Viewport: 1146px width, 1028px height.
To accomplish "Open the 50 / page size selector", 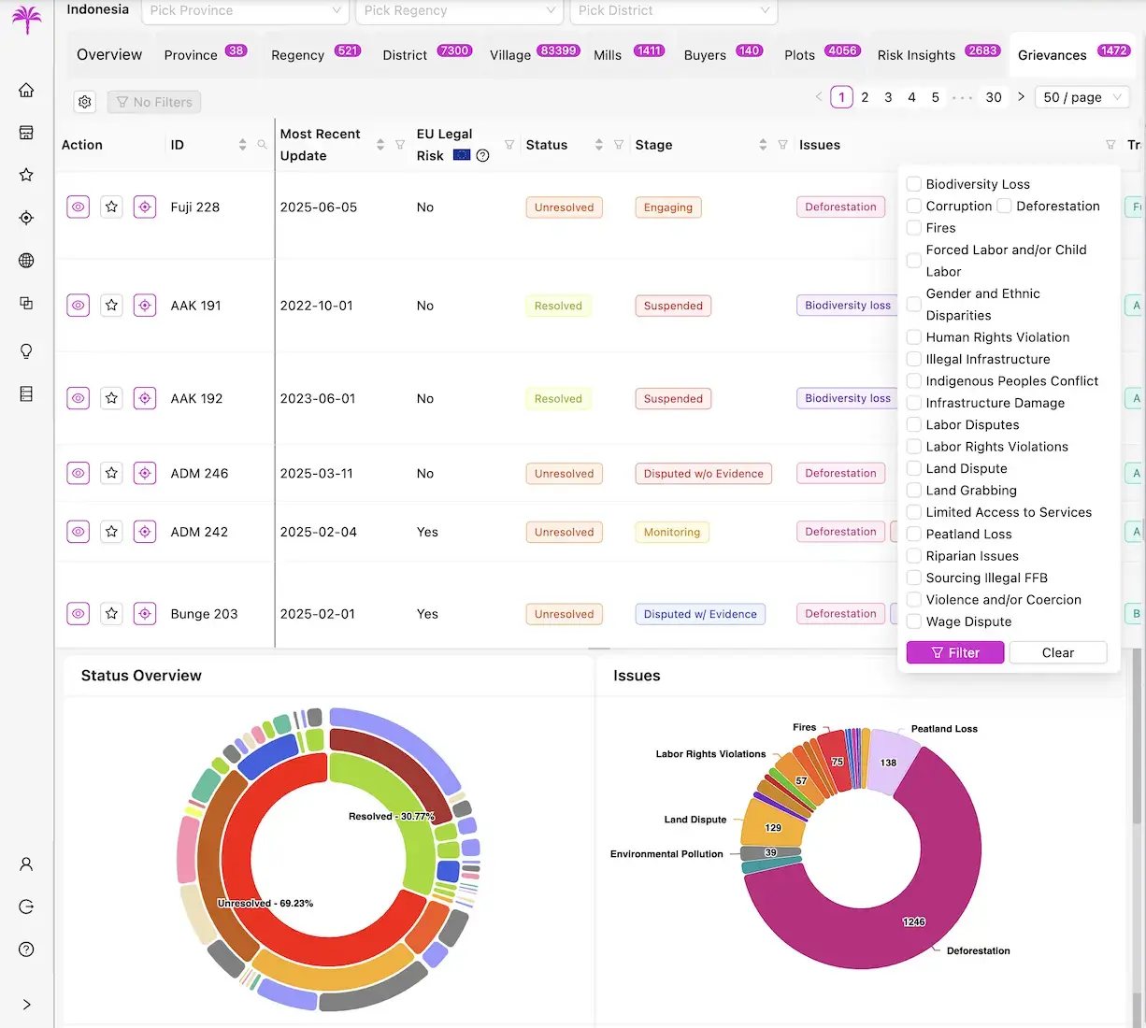I will (1082, 96).
